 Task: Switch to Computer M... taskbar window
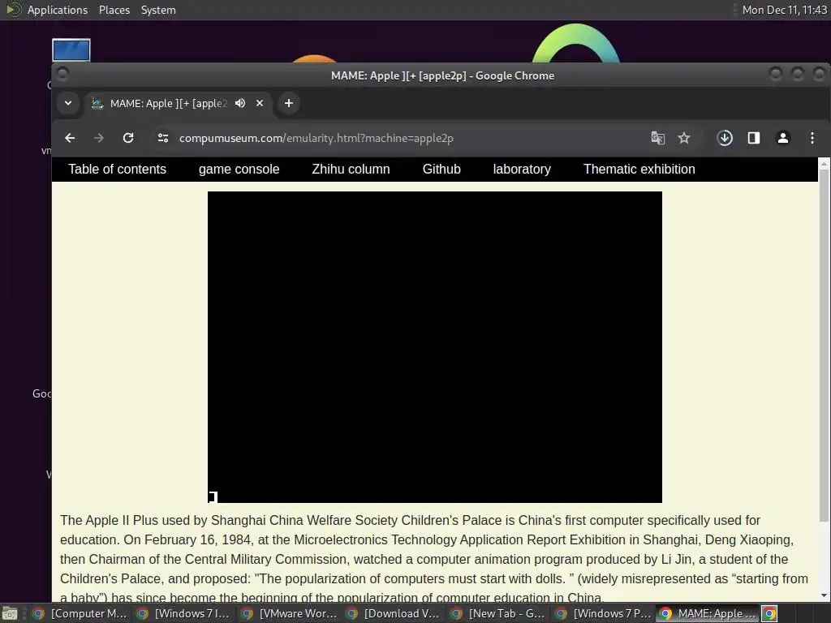[79, 613]
